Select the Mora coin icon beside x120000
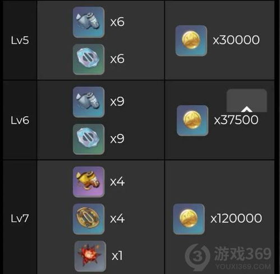 point(189,219)
